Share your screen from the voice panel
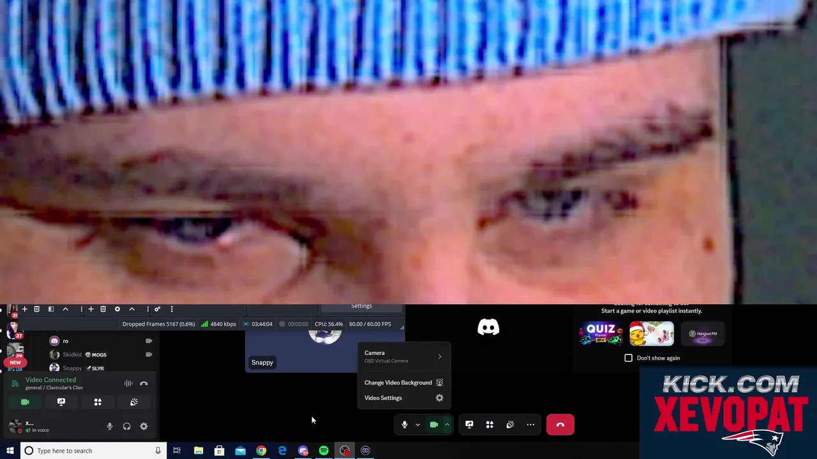Screen dimensions: 817x459 61,402
